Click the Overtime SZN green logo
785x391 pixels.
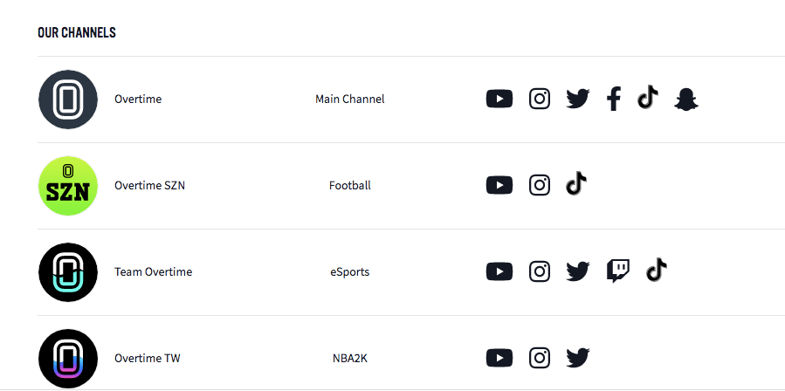[68, 186]
